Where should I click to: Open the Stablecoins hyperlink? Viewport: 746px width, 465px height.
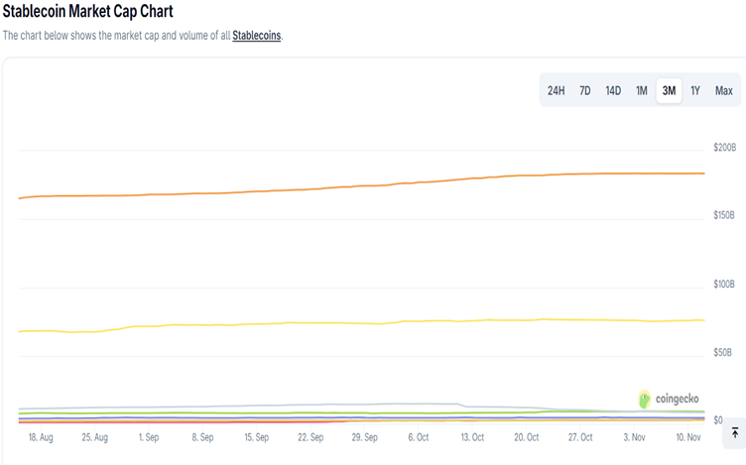click(257, 36)
